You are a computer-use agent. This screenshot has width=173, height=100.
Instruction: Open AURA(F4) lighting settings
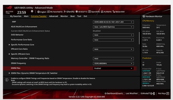click(106, 12)
